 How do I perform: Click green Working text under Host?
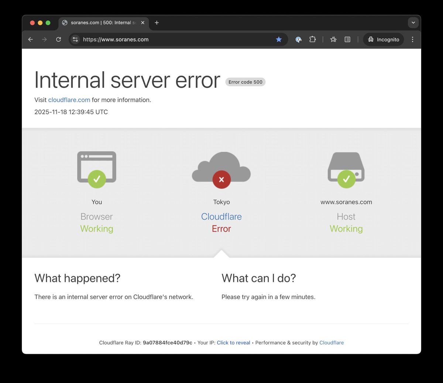346,229
